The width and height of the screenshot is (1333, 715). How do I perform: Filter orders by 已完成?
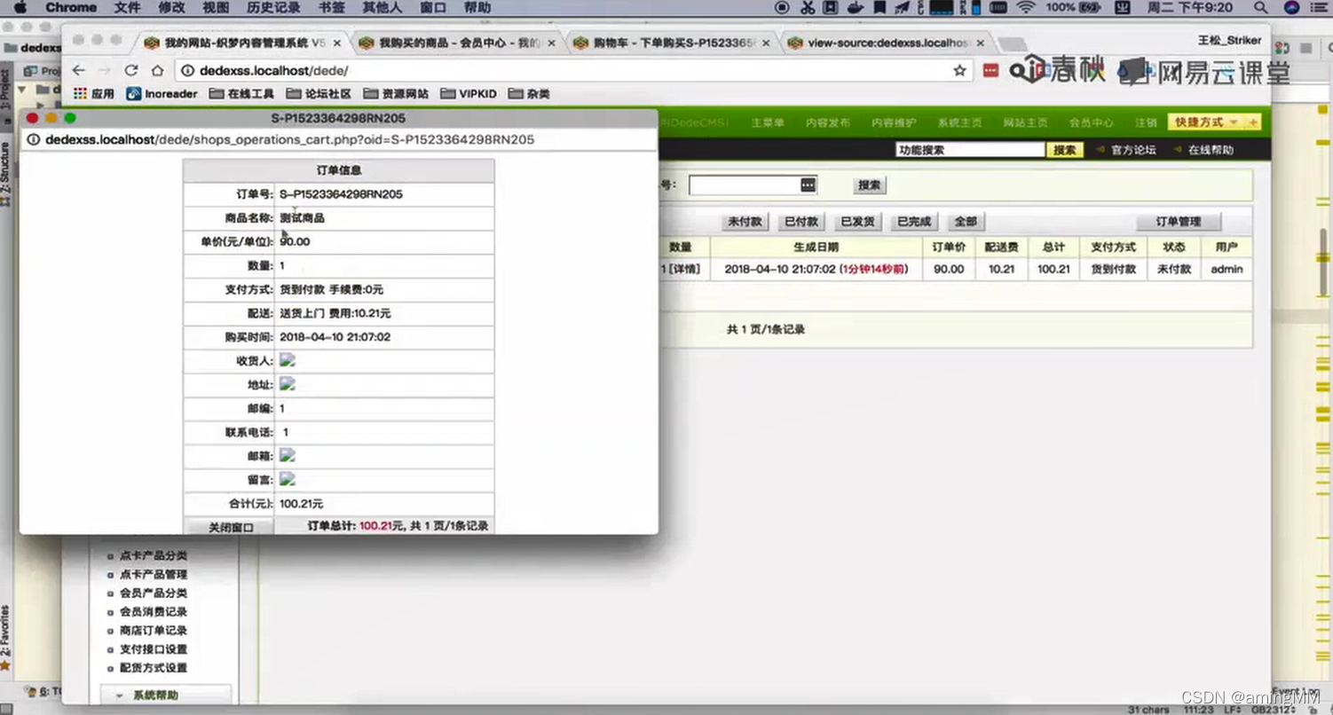pos(913,222)
